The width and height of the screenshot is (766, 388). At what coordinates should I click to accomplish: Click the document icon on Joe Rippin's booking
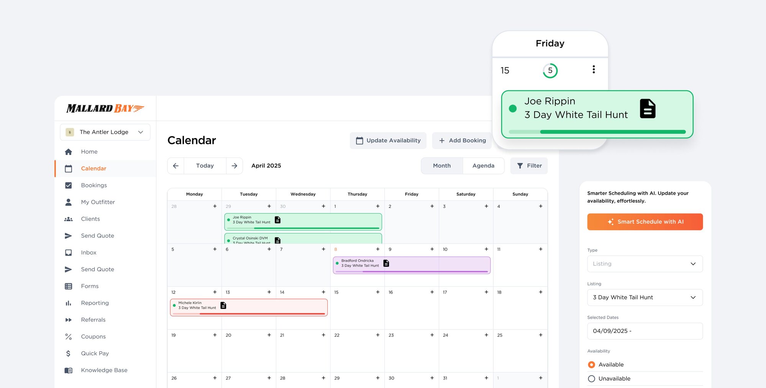tap(277, 220)
